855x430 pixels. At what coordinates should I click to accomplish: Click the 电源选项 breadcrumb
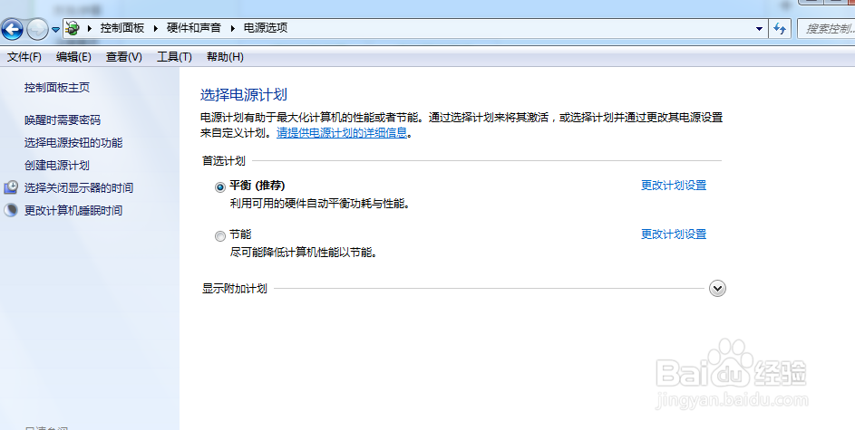pyautogui.click(x=266, y=28)
